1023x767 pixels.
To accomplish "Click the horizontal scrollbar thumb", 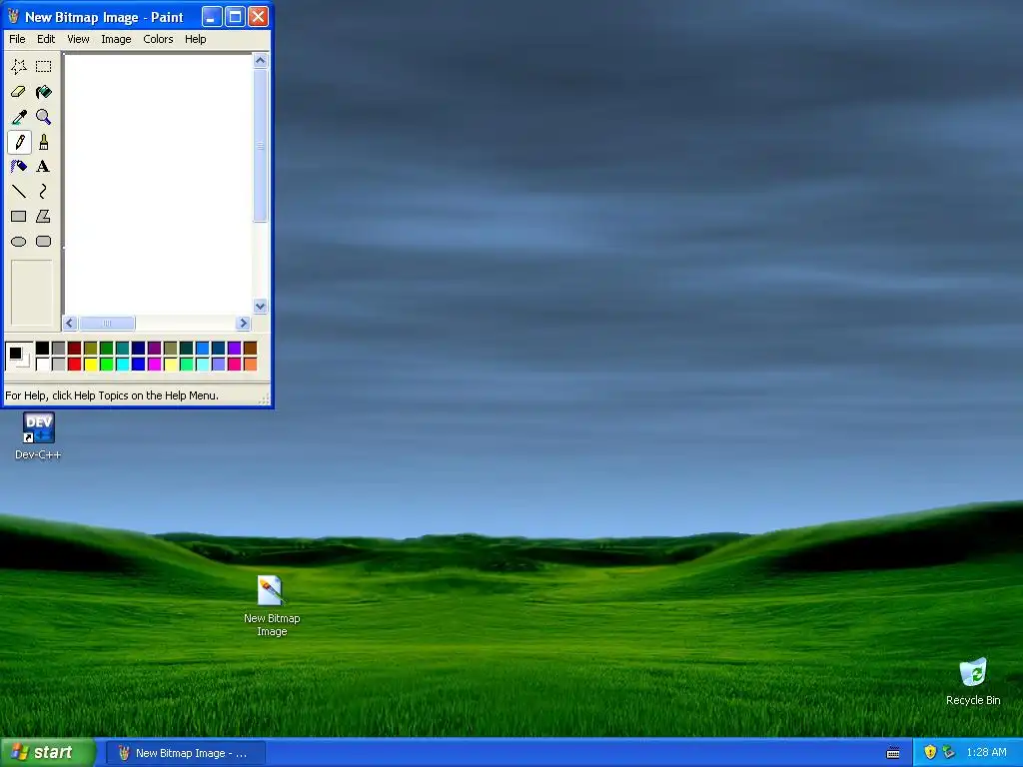I will point(107,324).
